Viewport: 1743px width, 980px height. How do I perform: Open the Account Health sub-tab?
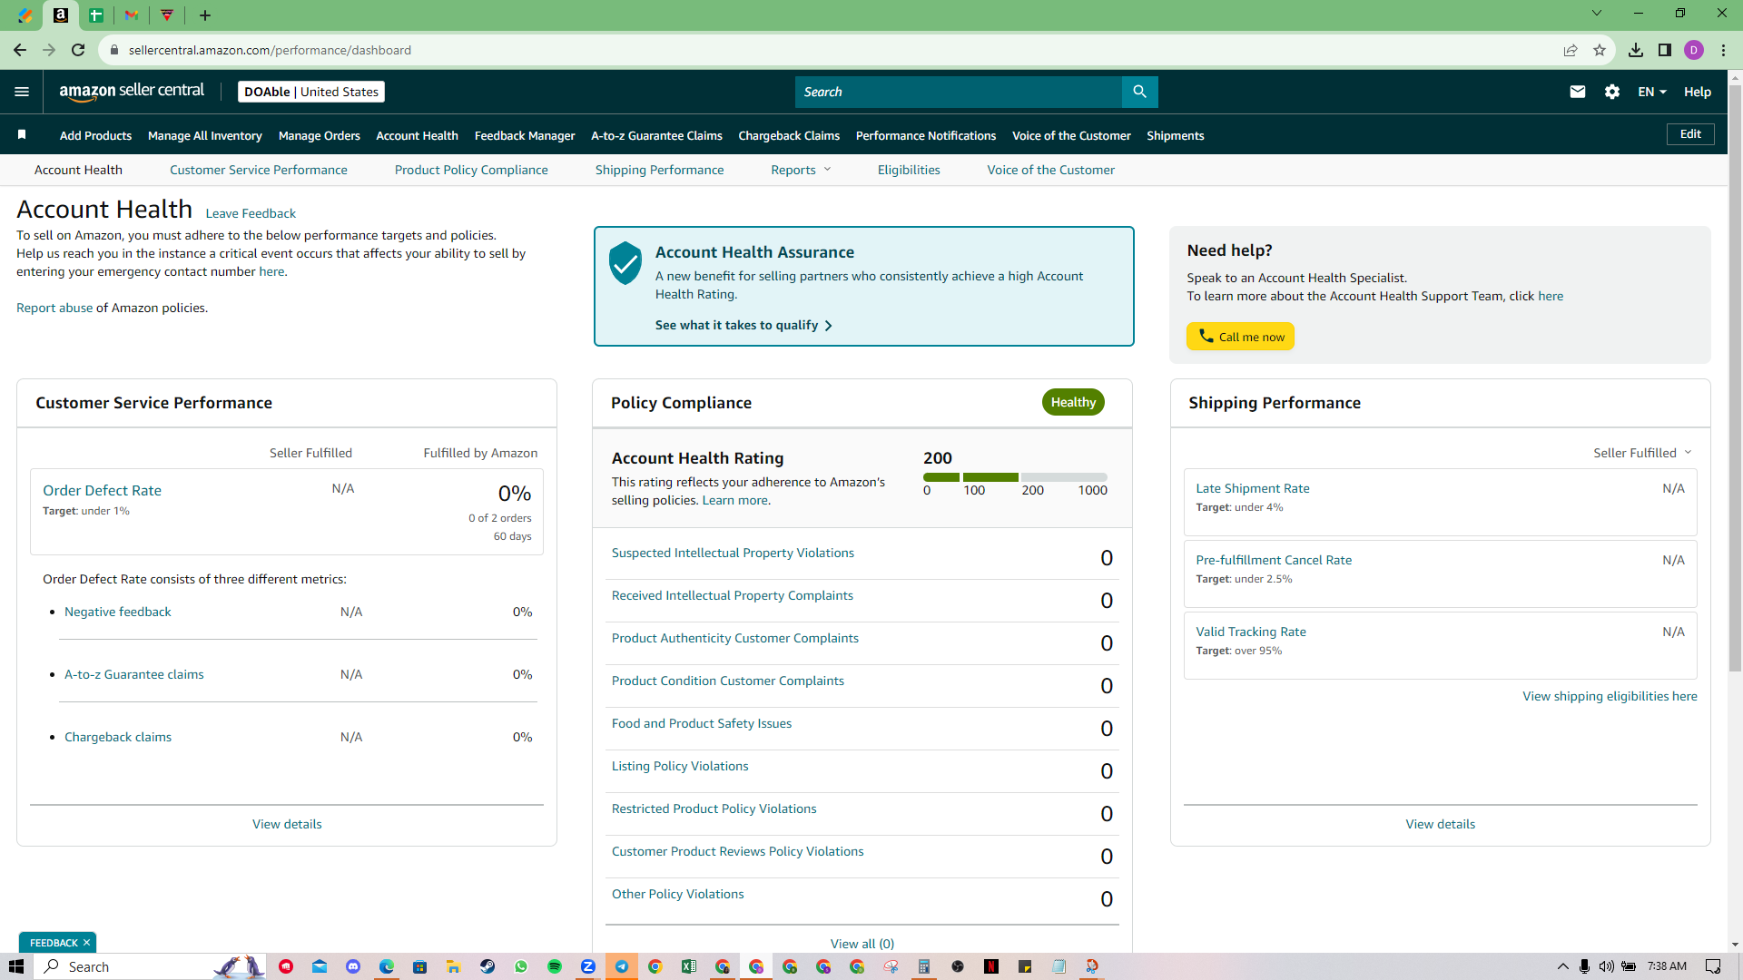[x=78, y=170]
